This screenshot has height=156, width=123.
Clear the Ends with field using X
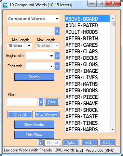pos(57,66)
